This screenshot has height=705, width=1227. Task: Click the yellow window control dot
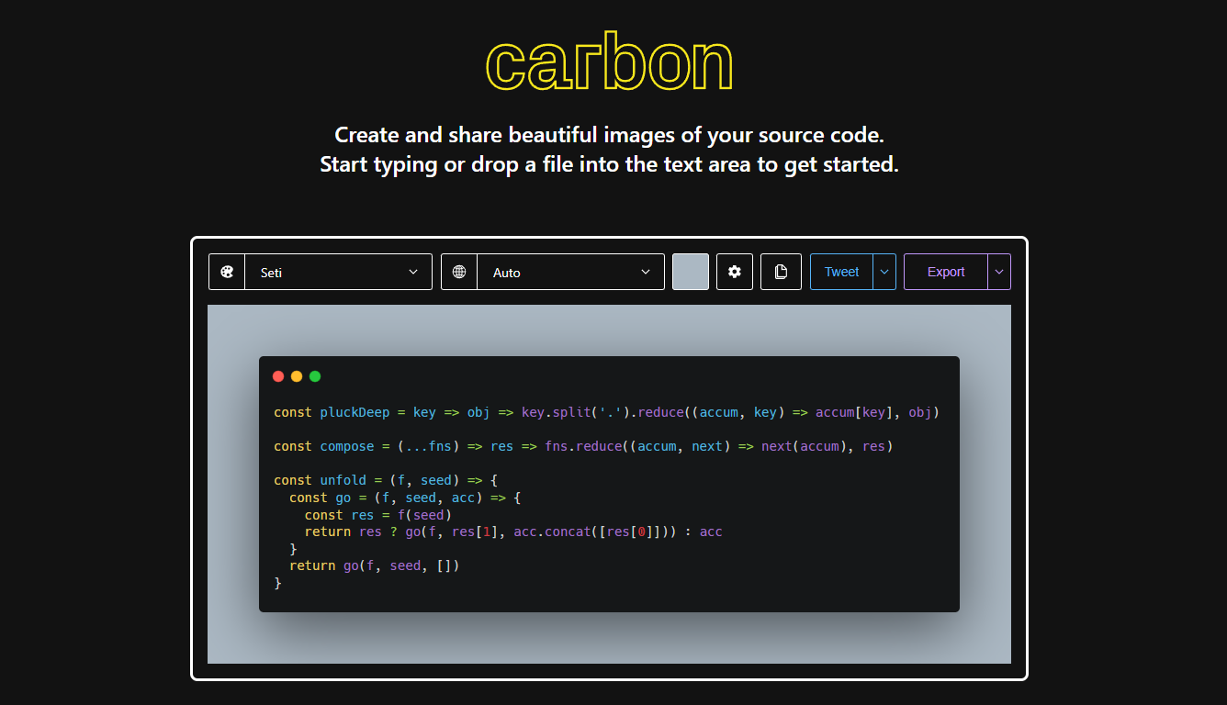click(297, 376)
